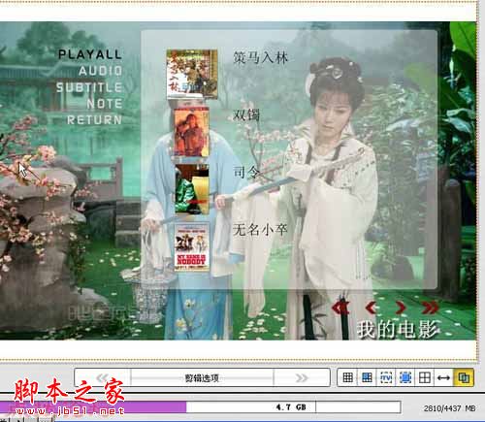Click the red double-right last-page arrow

click(430, 308)
